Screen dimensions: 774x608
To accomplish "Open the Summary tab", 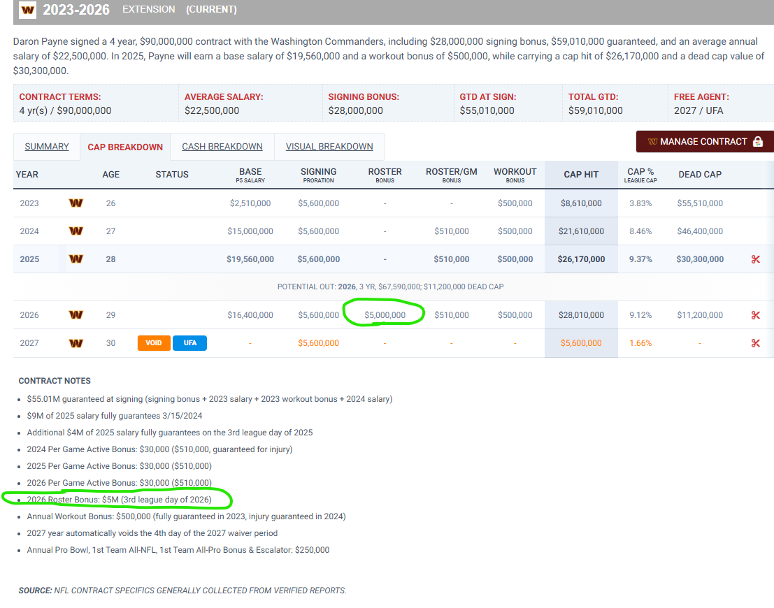I will click(47, 147).
